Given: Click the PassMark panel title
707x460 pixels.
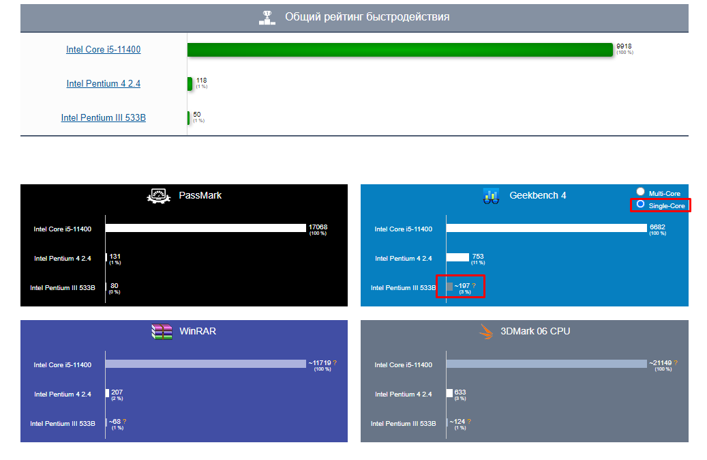Looking at the screenshot, I should pos(200,195).
